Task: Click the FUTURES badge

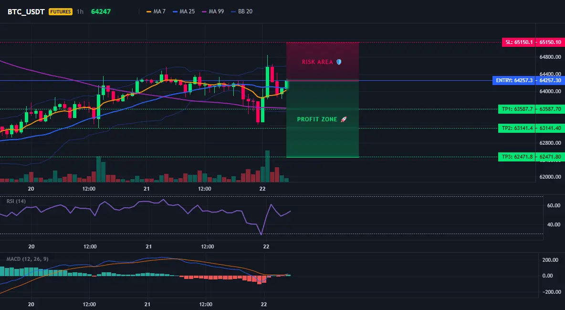Action: [x=61, y=11]
